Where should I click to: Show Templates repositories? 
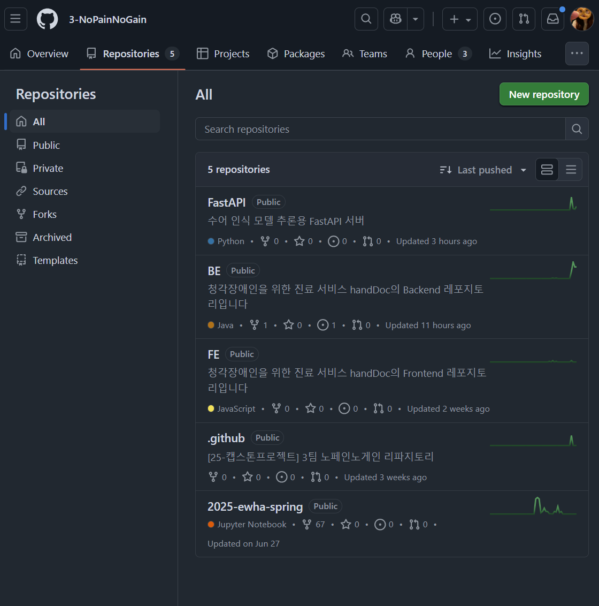pos(85,261)
